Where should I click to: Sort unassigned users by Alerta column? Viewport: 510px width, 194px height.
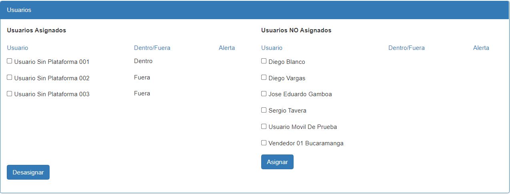[x=481, y=48]
